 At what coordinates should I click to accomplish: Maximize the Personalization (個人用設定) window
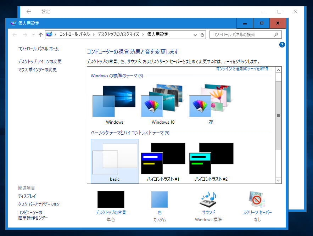click(x=261, y=23)
